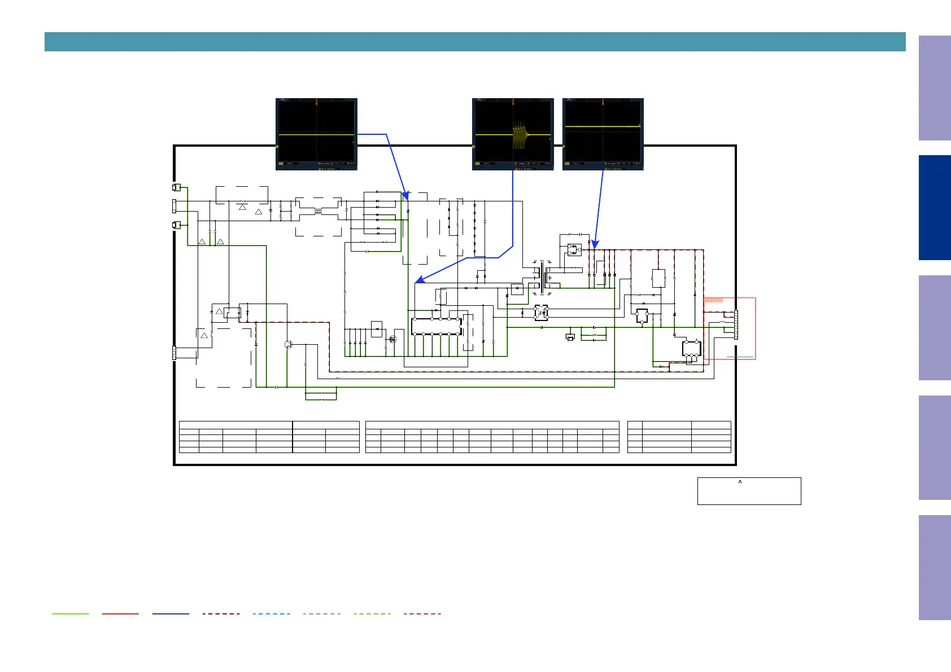Screen dimensions: 951x672
Task: Click the solid blue legend line
Action: tap(171, 613)
